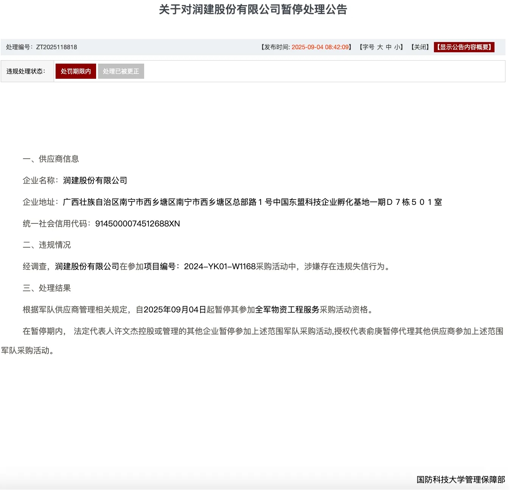Click the heading 一、供应商信息
This screenshot has width=510, height=490.
tap(51, 159)
